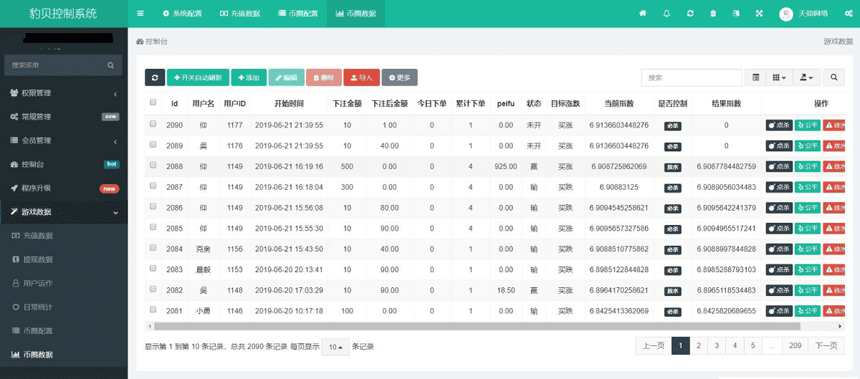Viewport: 860px width, 379px height.
Task: Click the horizontal scrollbar under the table
Action: (x=473, y=326)
